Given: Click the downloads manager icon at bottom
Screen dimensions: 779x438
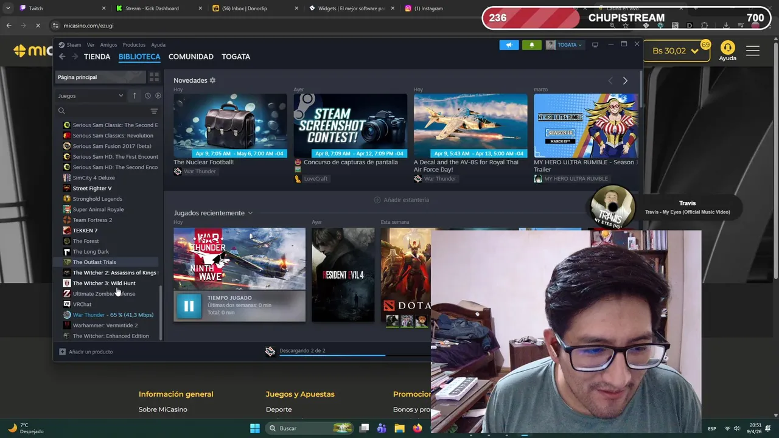Looking at the screenshot, I should pyautogui.click(x=270, y=351).
